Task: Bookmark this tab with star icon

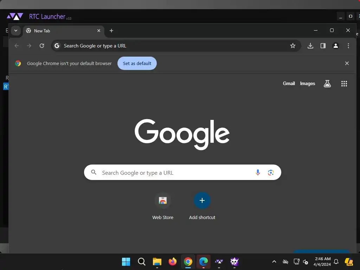Action: (x=293, y=46)
